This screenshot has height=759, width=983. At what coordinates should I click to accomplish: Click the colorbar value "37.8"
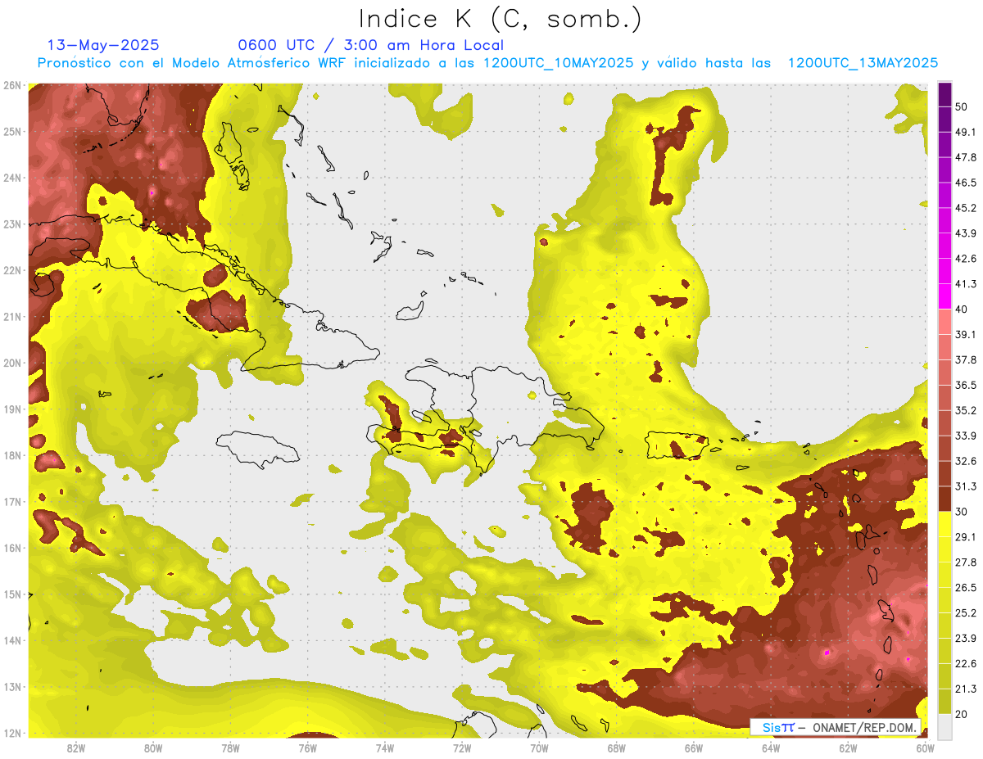click(967, 359)
